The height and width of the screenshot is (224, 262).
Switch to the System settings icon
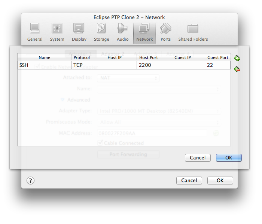(57, 32)
